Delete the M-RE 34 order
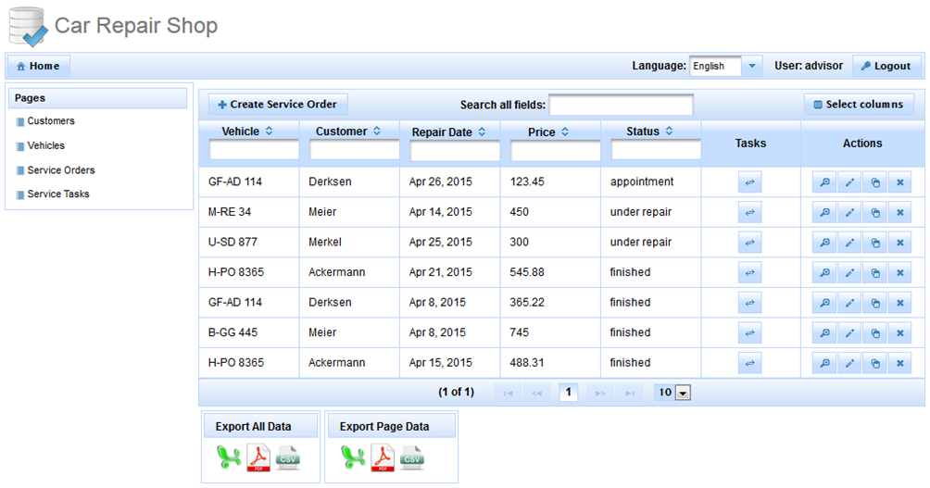This screenshot has width=930, height=488. pos(899,212)
